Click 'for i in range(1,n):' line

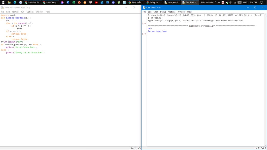(x=19, y=23)
